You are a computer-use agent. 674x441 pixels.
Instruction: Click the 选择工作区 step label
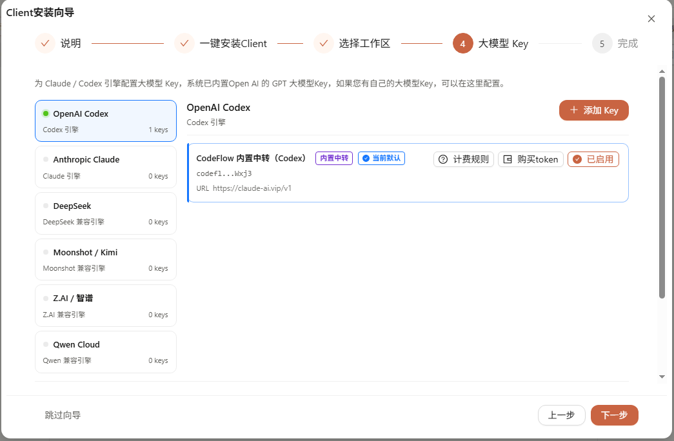coord(364,43)
